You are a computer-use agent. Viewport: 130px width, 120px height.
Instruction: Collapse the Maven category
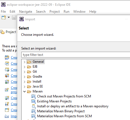coord(24,91)
